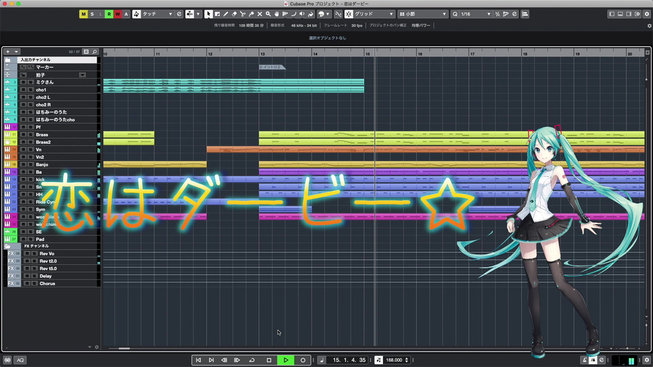Click the 15. 1. 4. 35 position field
Screen dimensions: 653x367
click(349, 360)
